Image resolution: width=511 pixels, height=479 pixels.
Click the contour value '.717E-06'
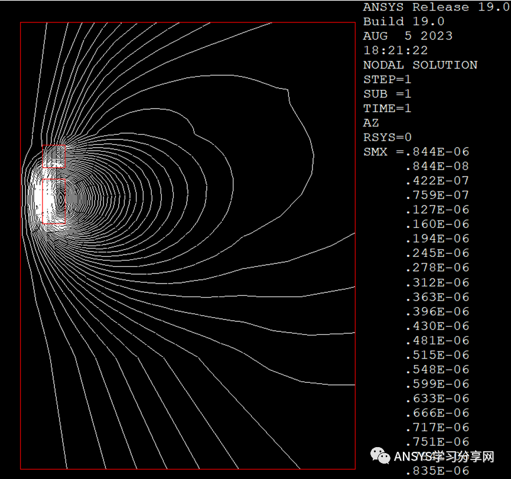tap(437, 427)
